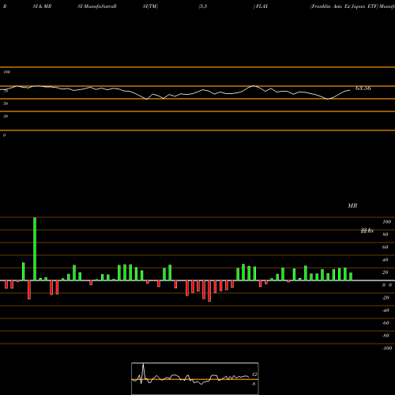Click the MR axis label -100
This screenshot has height=395, width=395.
click(387, 348)
